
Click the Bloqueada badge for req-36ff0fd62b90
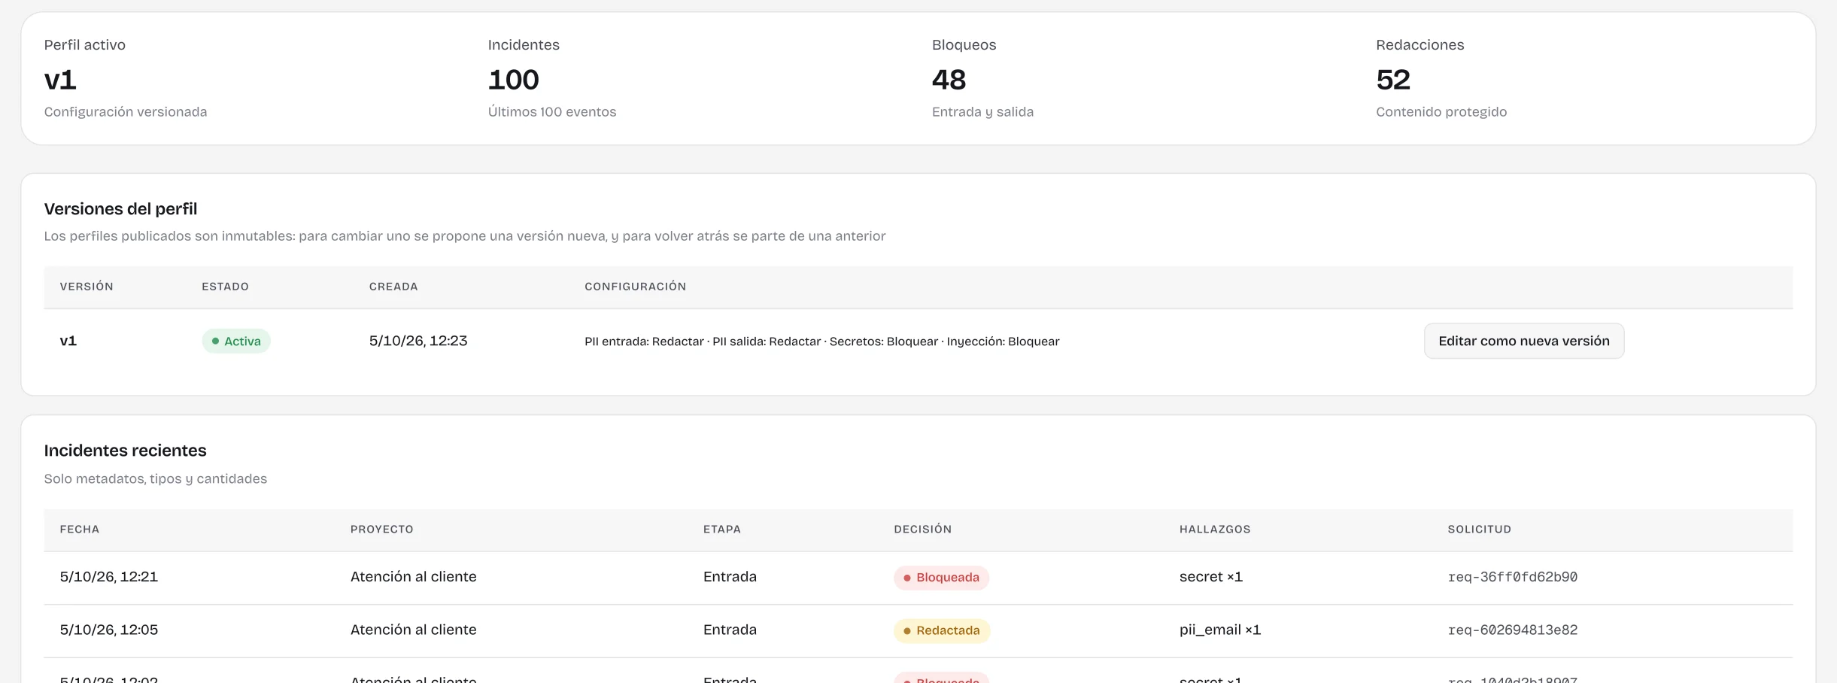941,578
